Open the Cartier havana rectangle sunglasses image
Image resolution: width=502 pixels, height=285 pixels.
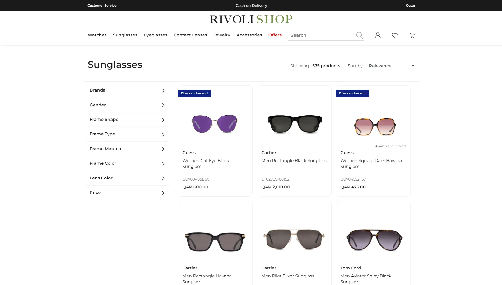pos(215,242)
